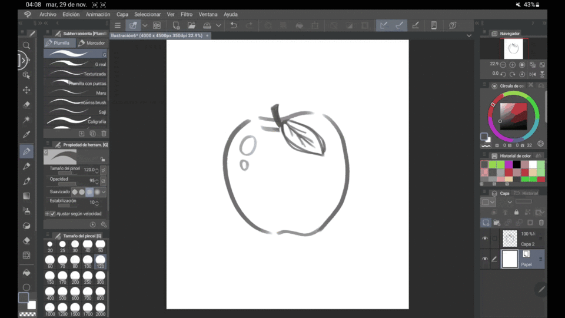Click the New document icon
This screenshot has height=318, width=565.
tap(176, 25)
